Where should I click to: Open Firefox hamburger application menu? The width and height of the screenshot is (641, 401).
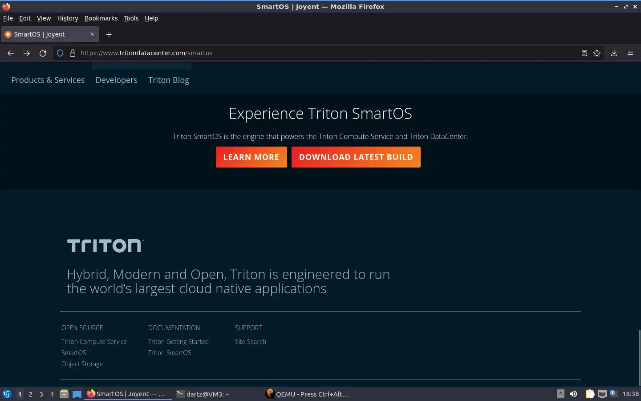coord(630,53)
